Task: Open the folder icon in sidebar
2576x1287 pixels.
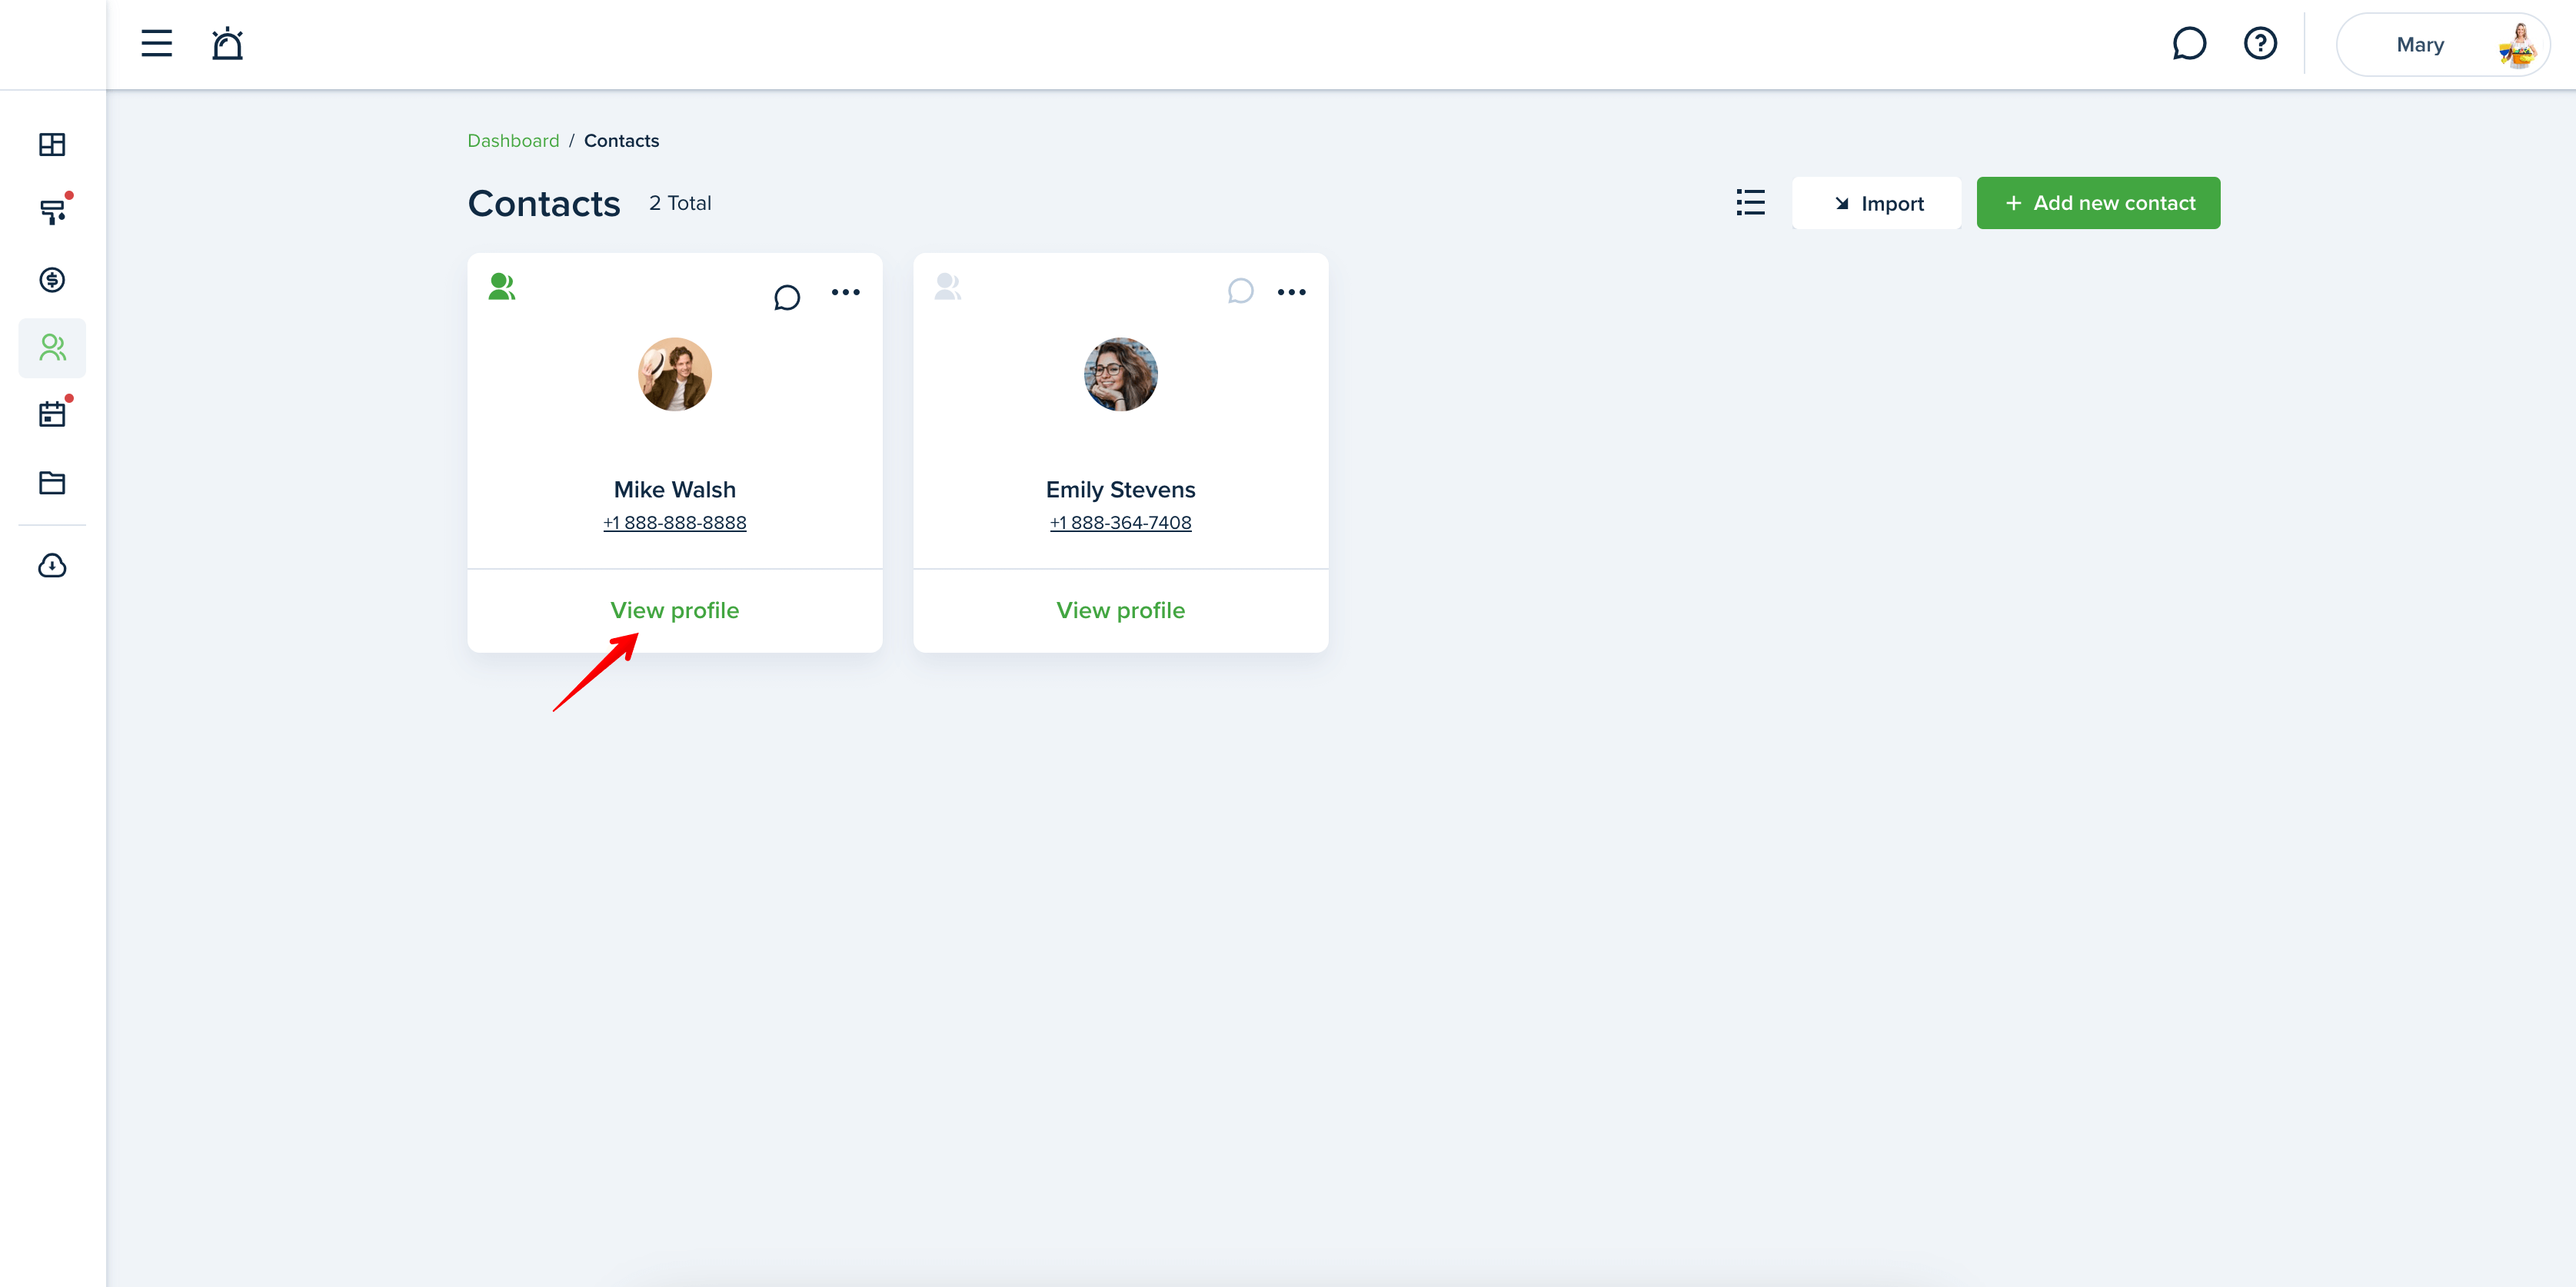Action: click(52, 483)
